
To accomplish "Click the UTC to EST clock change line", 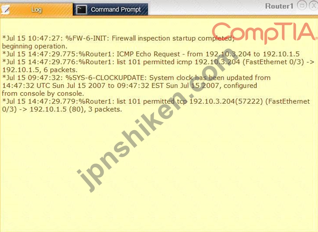I will point(129,86).
